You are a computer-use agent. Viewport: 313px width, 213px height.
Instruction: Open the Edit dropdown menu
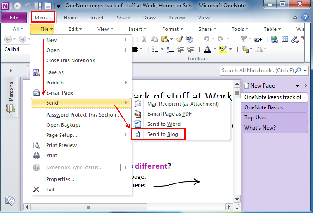coord(75,29)
